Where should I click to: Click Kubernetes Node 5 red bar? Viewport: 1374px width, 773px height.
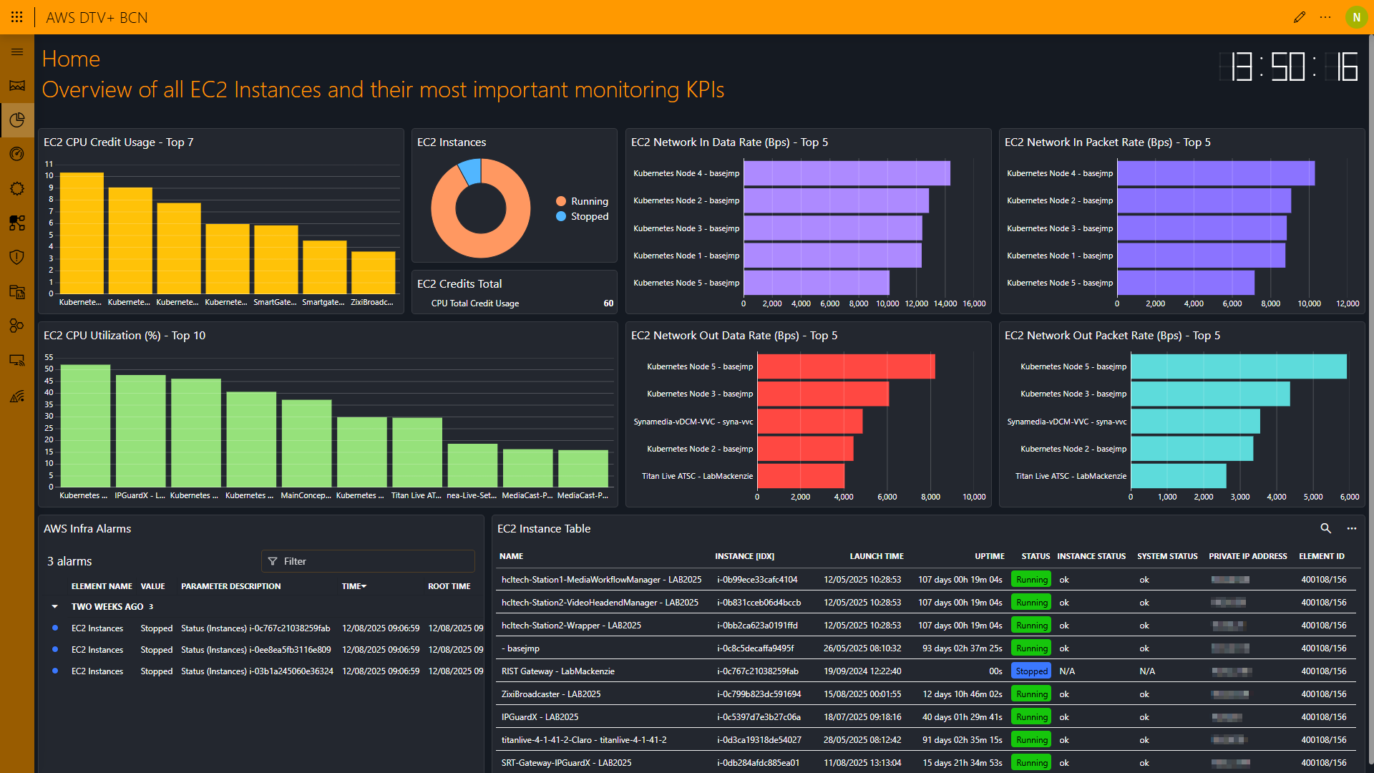point(846,366)
